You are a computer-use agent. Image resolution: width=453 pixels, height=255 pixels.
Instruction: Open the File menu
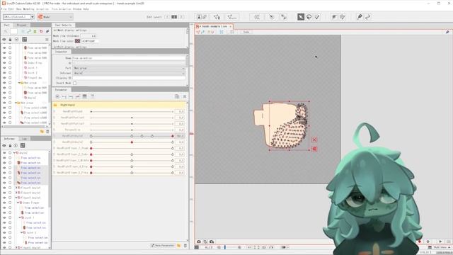pyautogui.click(x=4, y=9)
